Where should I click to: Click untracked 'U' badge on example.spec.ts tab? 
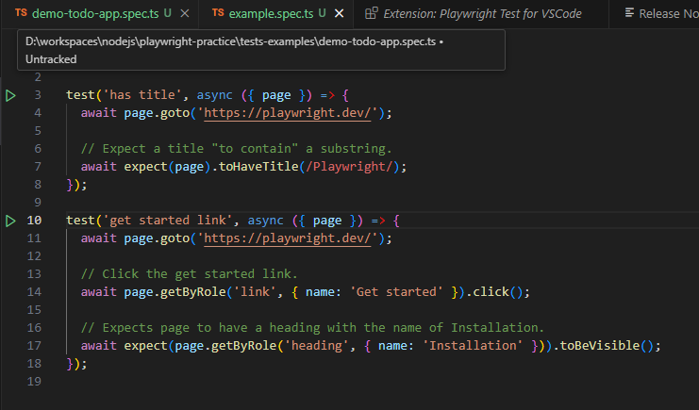pyautogui.click(x=323, y=13)
